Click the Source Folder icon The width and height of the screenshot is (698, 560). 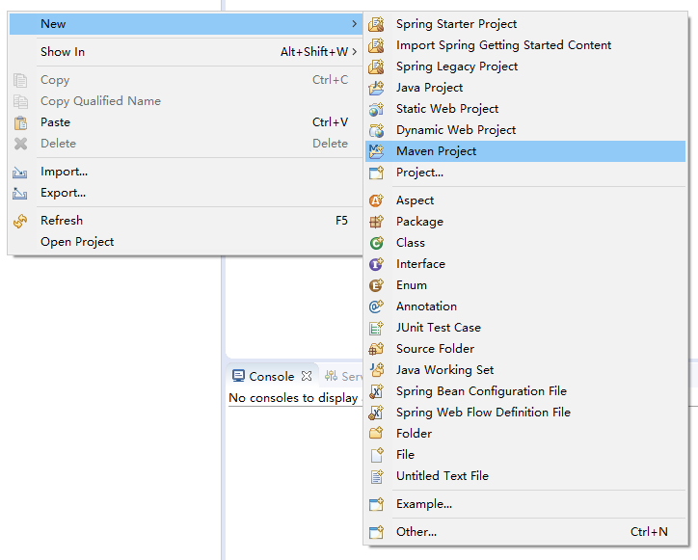pos(376,349)
